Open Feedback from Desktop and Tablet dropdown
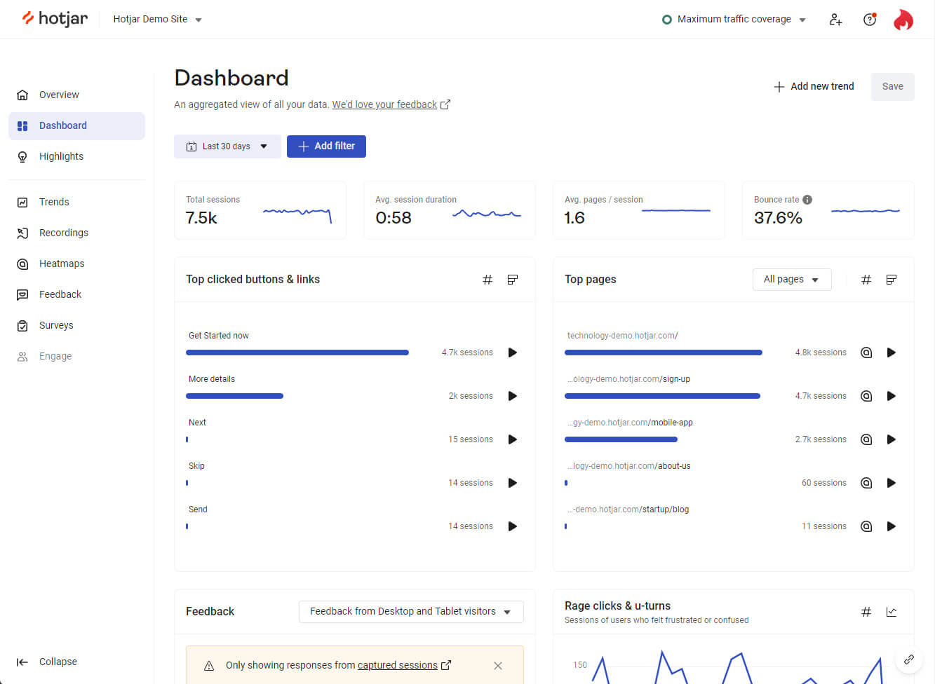Viewport: 935px width, 684px height. tap(411, 612)
